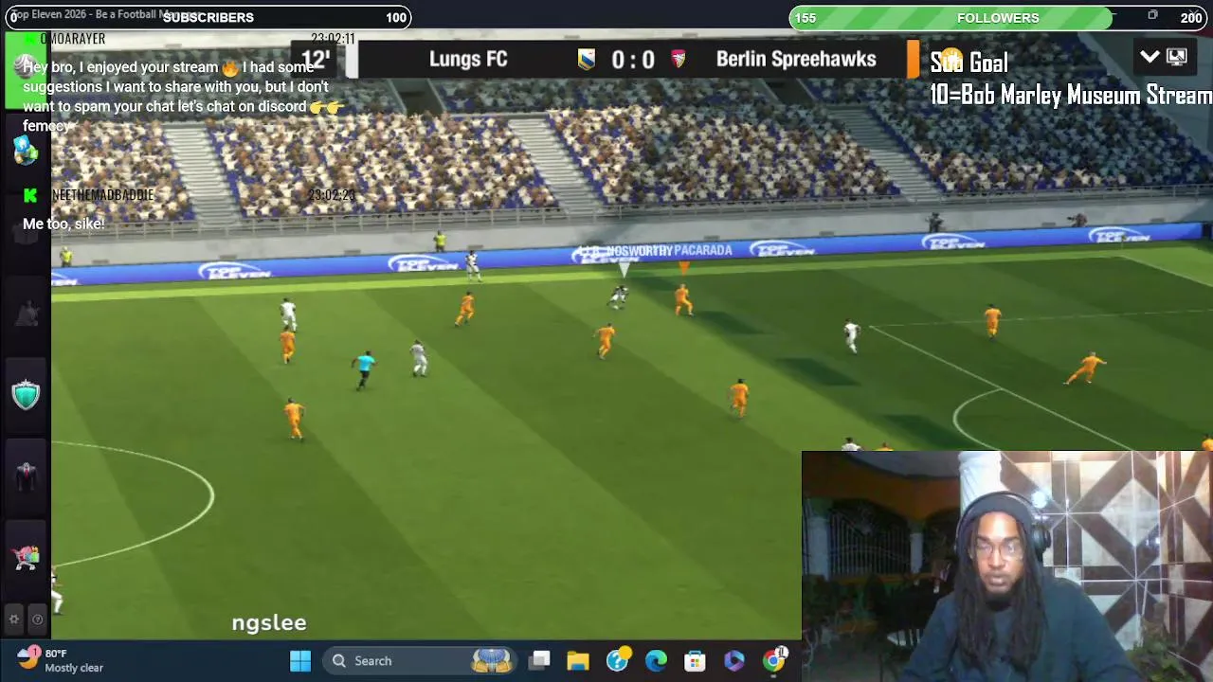Click the Lungs FC team name

coord(468,59)
